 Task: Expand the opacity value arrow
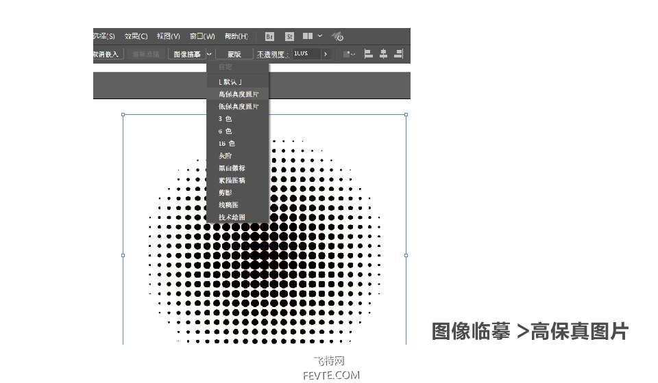326,54
